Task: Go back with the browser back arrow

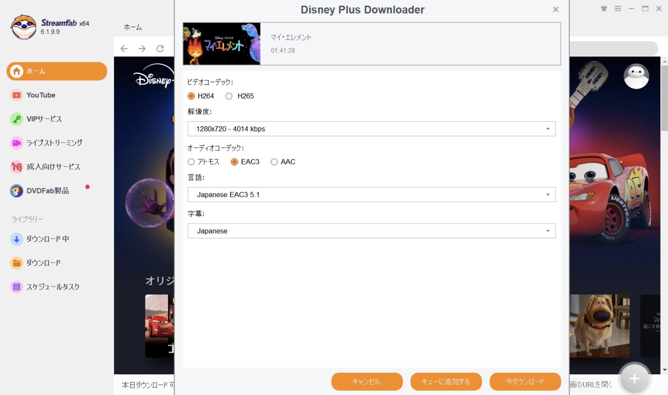Action: tap(124, 49)
